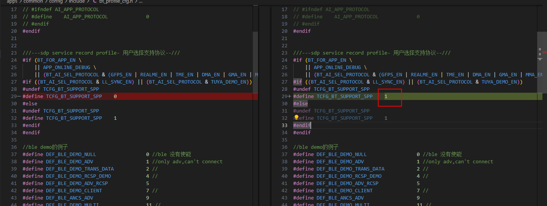Click "//only adv,can't connect" comment in modified pane
The width and height of the screenshot is (547, 206).
pos(458,162)
